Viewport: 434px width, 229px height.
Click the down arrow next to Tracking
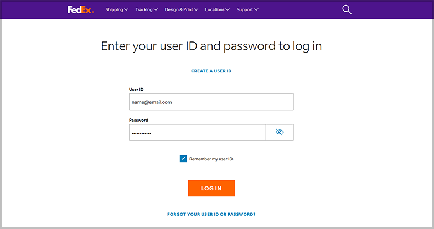156,9
